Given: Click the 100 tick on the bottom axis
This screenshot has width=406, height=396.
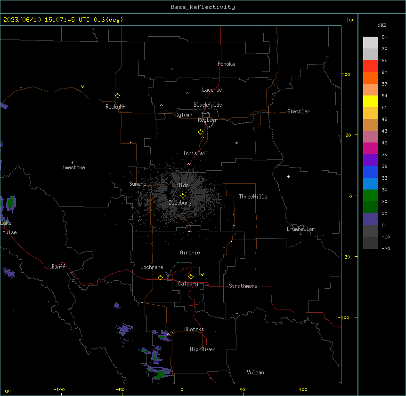Looking at the screenshot, I should click(303, 389).
